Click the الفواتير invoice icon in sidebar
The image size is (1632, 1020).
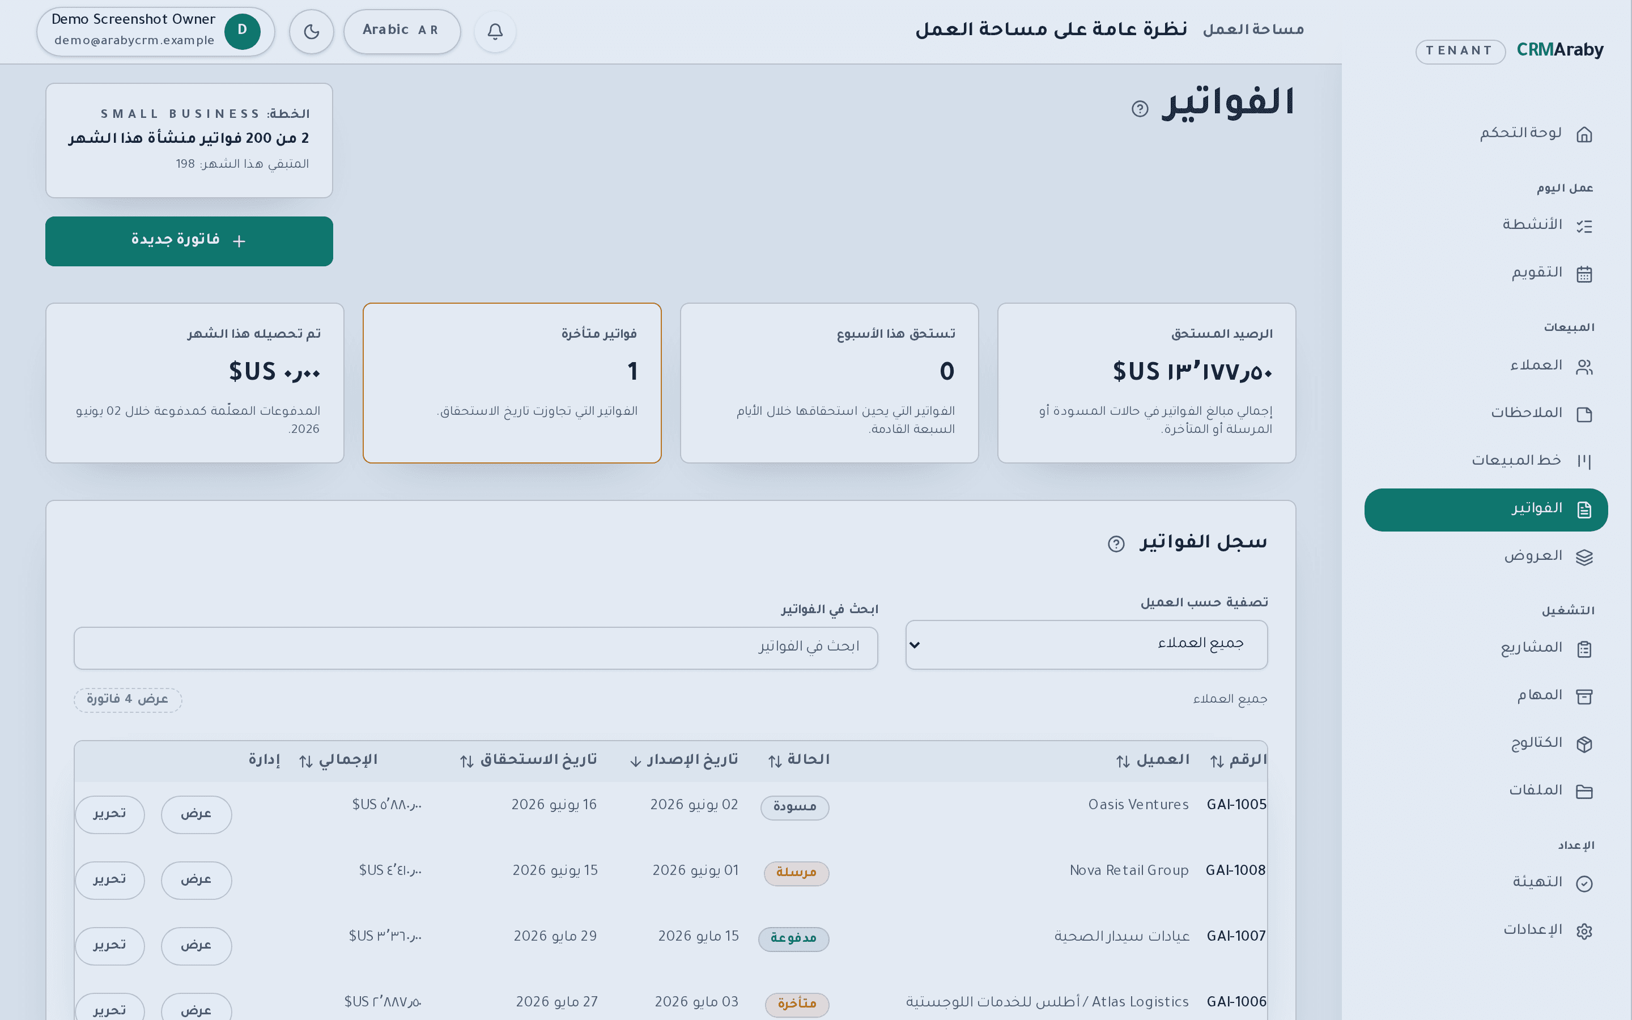tap(1584, 509)
